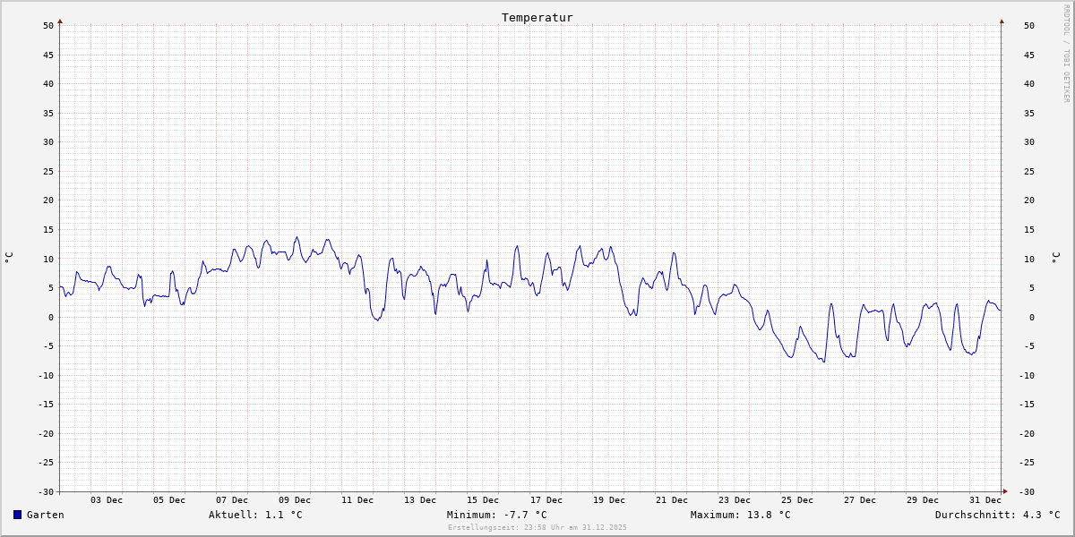Click the blue Garten legend color square
This screenshot has width=1075, height=537.
click(x=17, y=515)
